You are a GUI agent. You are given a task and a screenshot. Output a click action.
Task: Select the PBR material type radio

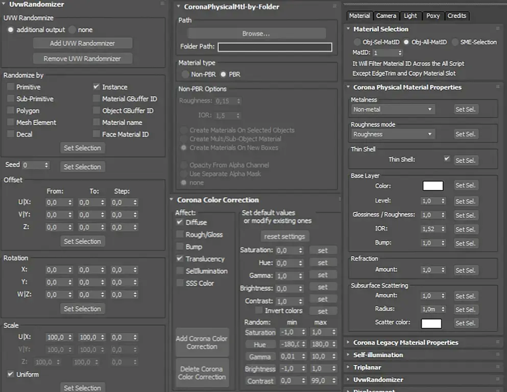(224, 75)
